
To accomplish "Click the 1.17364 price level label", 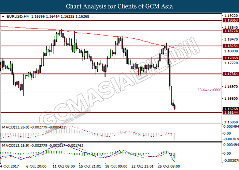I will (x=231, y=74).
